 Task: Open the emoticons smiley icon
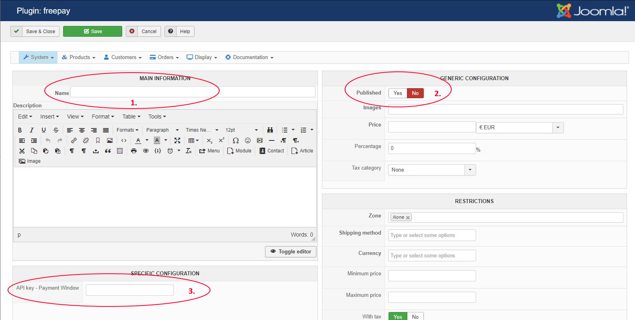[x=248, y=140]
